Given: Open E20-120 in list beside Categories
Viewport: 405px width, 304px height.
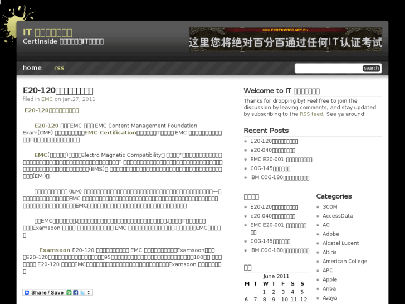Looking at the screenshot, I should point(274,207).
